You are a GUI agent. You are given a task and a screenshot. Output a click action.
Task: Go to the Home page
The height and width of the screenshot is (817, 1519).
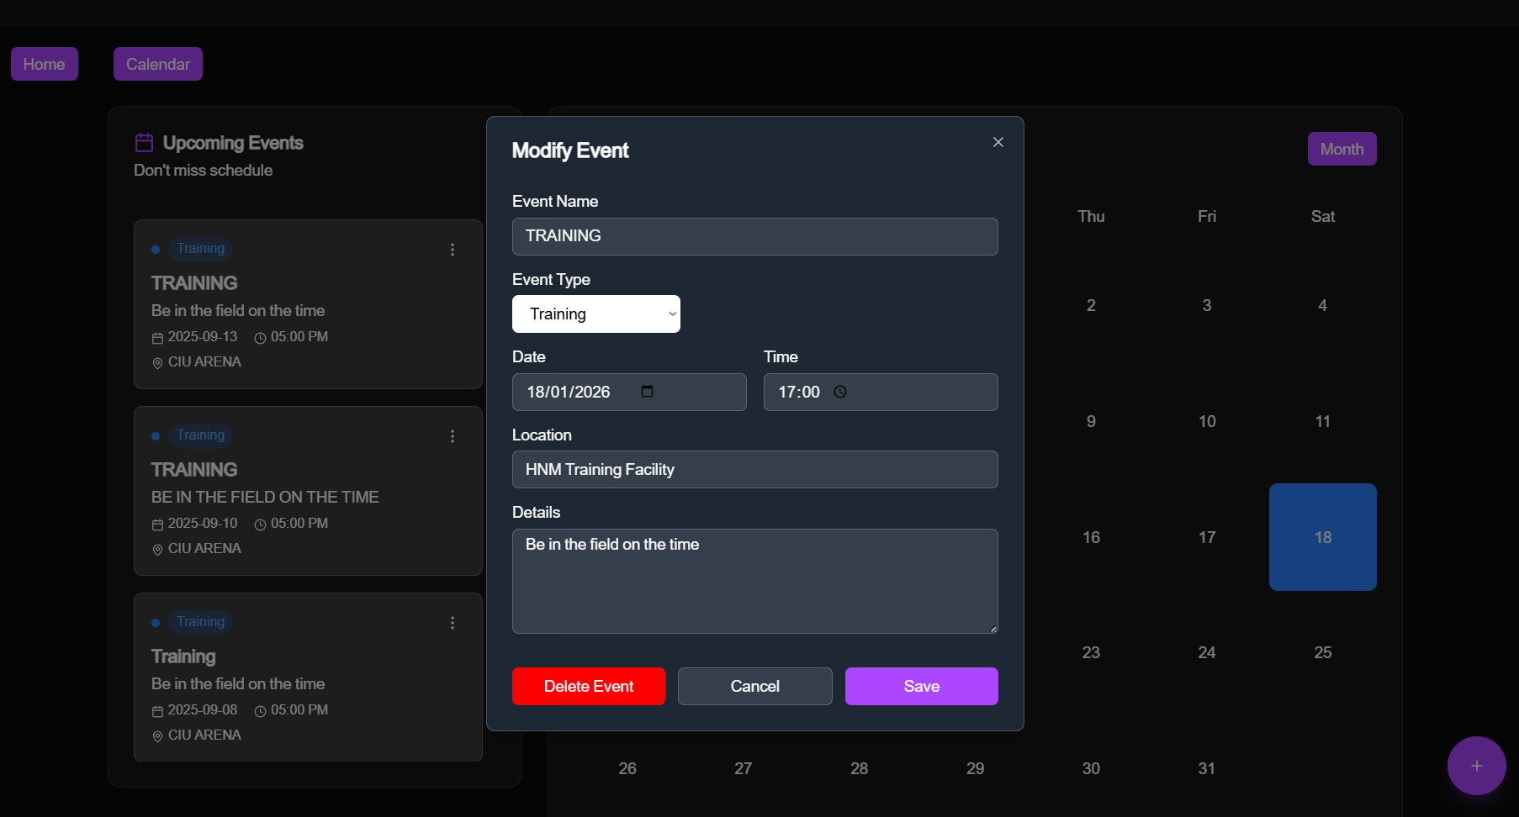44,64
